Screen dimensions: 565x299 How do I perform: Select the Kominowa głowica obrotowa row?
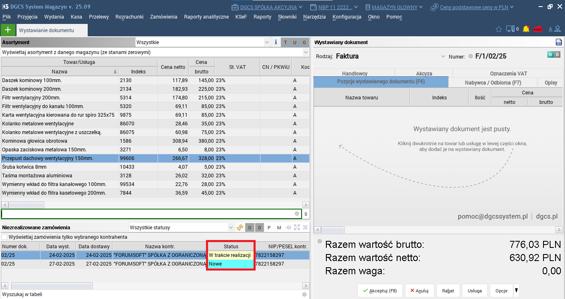pyautogui.click(x=155, y=141)
